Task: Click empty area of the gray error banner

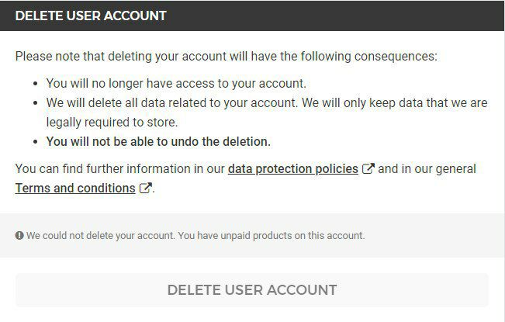Action: 434,235
